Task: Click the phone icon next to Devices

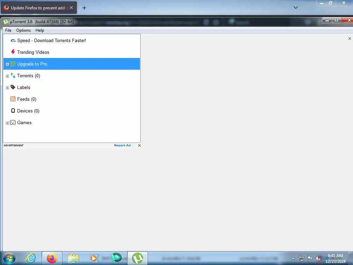Action: tap(13, 111)
